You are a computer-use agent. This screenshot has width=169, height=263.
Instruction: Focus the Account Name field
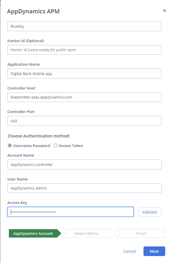pyautogui.click(x=85, y=164)
